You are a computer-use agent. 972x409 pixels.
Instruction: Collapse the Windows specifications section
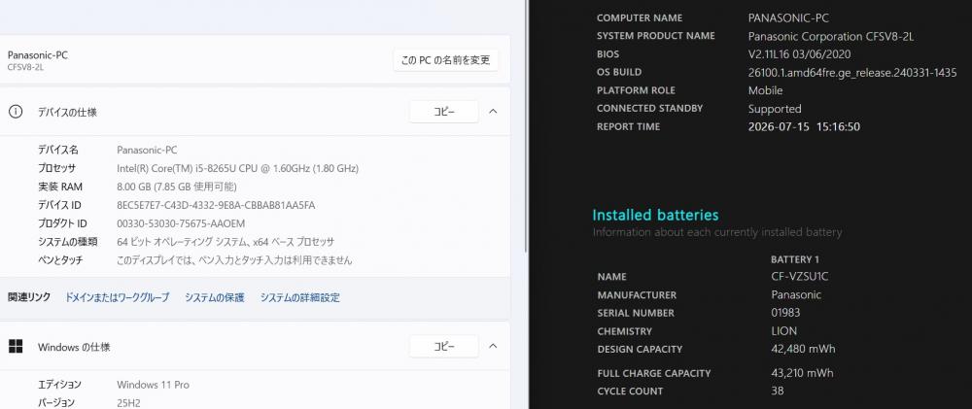[493, 347]
